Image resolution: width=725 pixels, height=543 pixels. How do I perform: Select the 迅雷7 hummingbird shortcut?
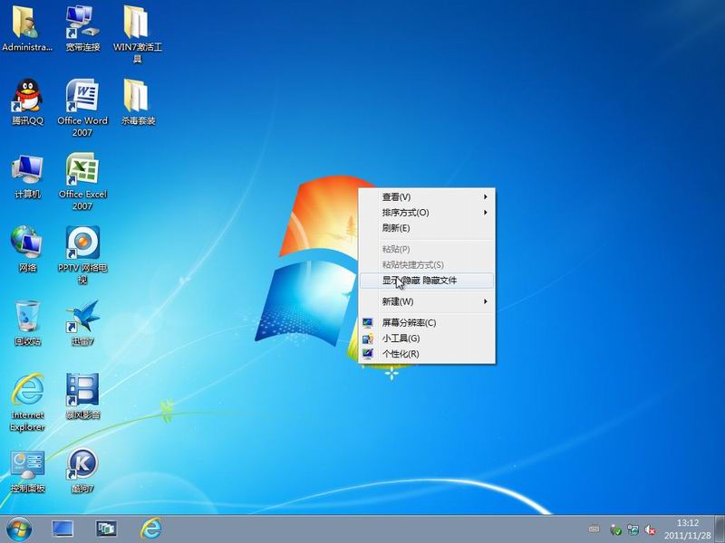click(x=82, y=323)
